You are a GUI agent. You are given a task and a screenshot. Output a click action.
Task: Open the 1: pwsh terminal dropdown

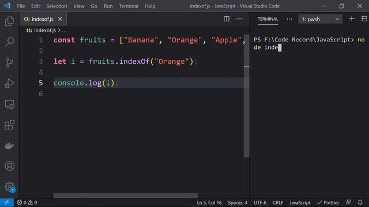pyautogui.click(x=321, y=19)
